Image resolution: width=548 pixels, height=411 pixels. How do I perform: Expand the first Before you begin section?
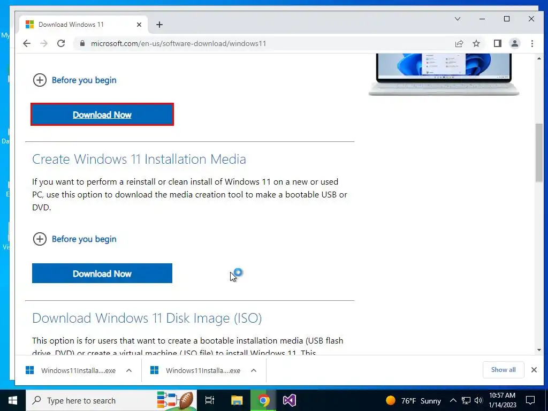(74, 80)
